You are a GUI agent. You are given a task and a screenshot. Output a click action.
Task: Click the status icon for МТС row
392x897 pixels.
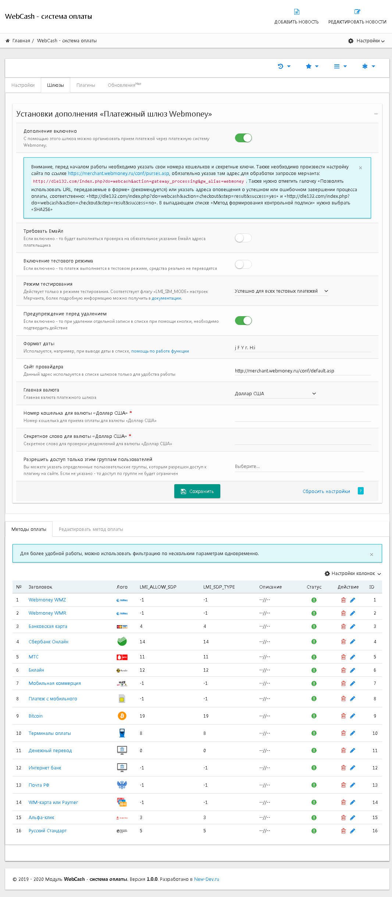click(x=314, y=657)
